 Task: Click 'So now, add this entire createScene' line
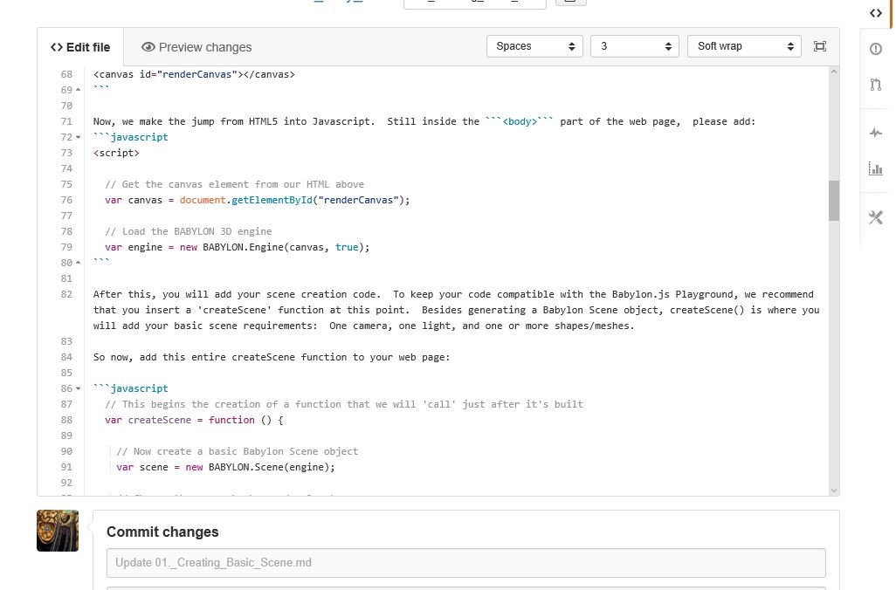(272, 357)
